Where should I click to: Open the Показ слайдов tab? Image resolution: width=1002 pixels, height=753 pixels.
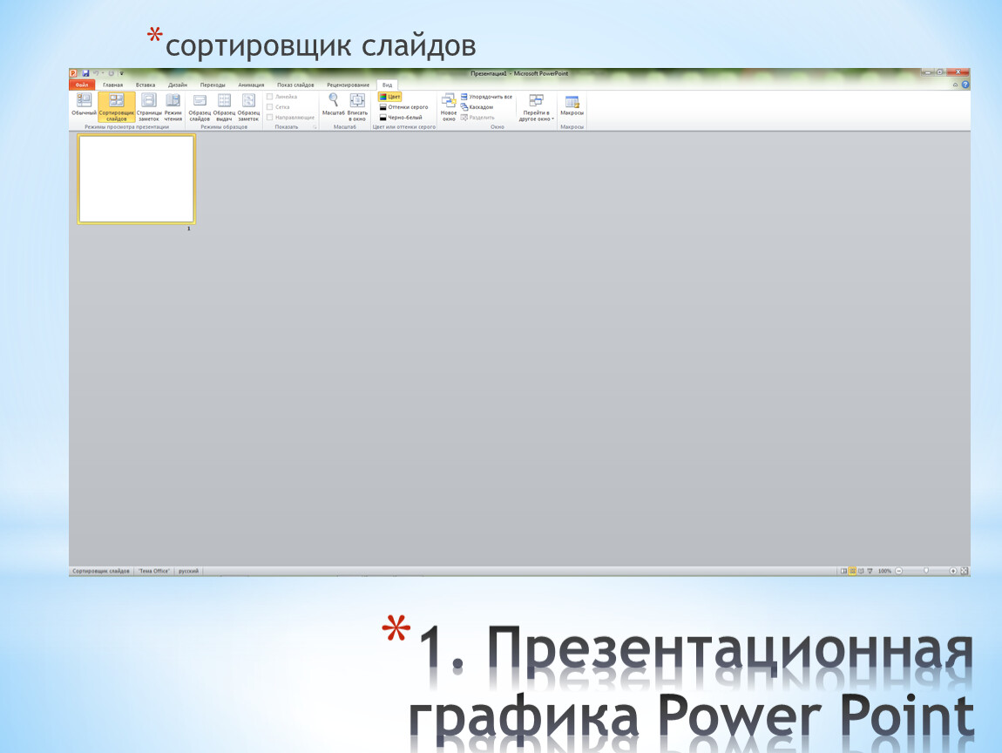(x=295, y=85)
